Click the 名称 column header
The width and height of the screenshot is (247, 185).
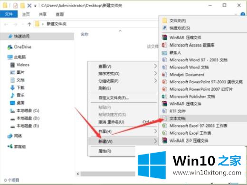[x=85, y=34]
